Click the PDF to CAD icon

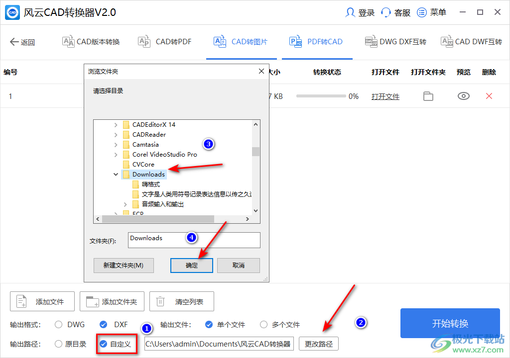(296, 42)
